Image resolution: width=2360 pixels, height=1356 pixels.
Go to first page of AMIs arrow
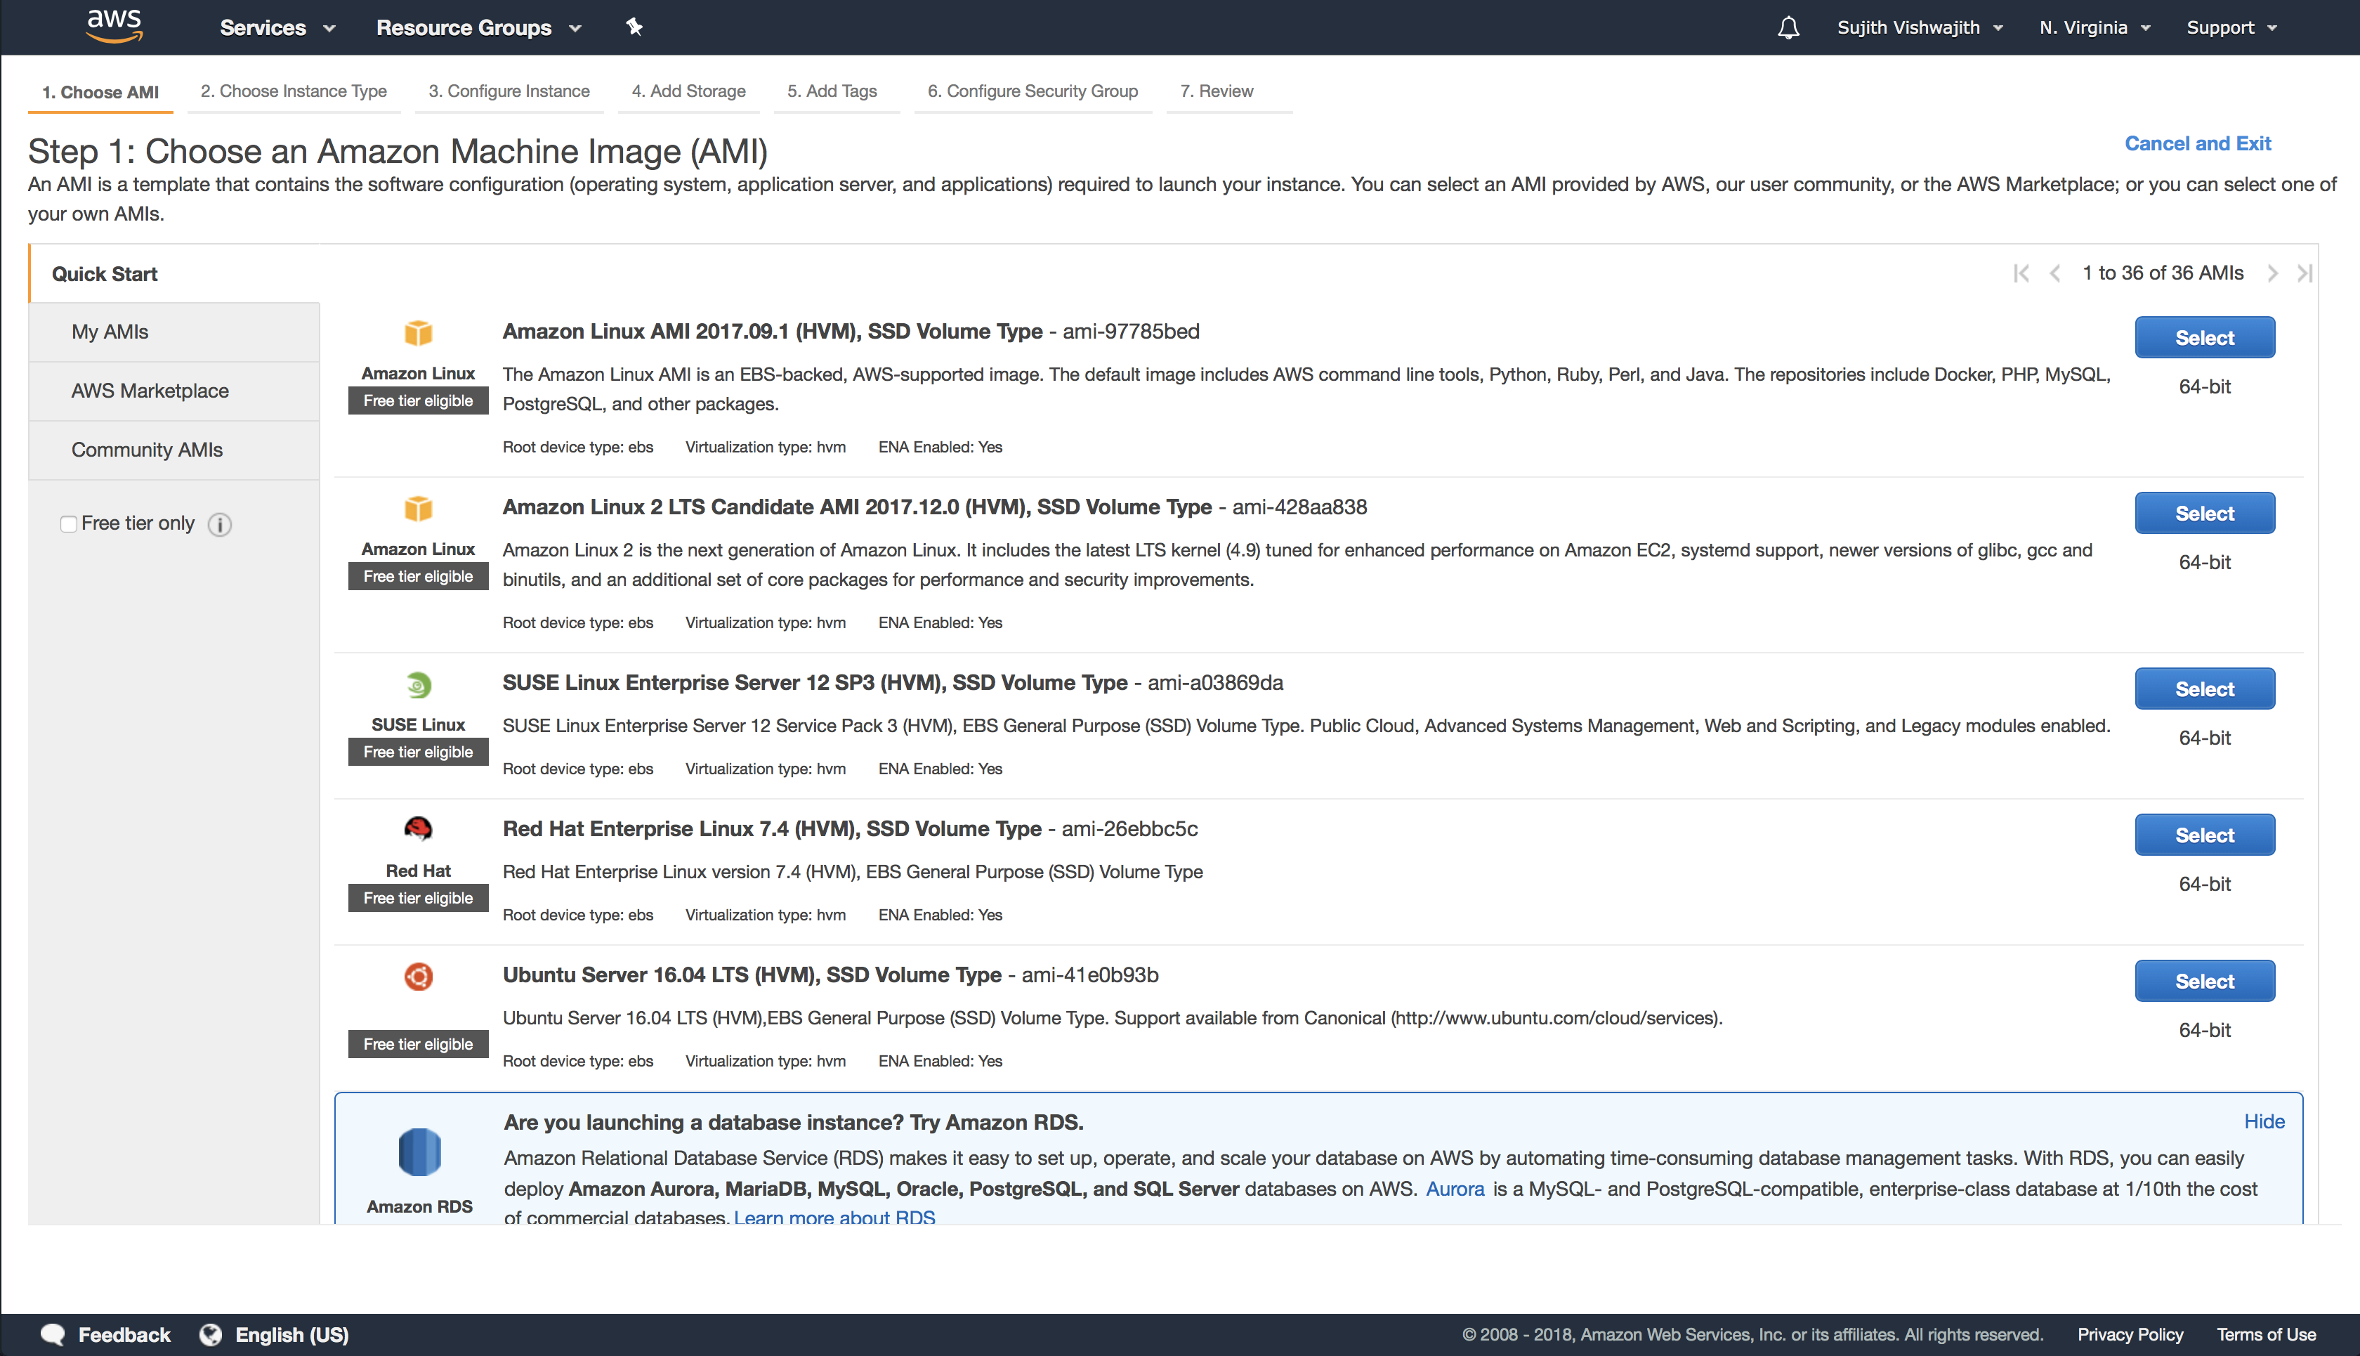pyautogui.click(x=2021, y=273)
